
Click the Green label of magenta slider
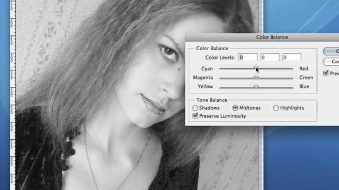(x=306, y=78)
